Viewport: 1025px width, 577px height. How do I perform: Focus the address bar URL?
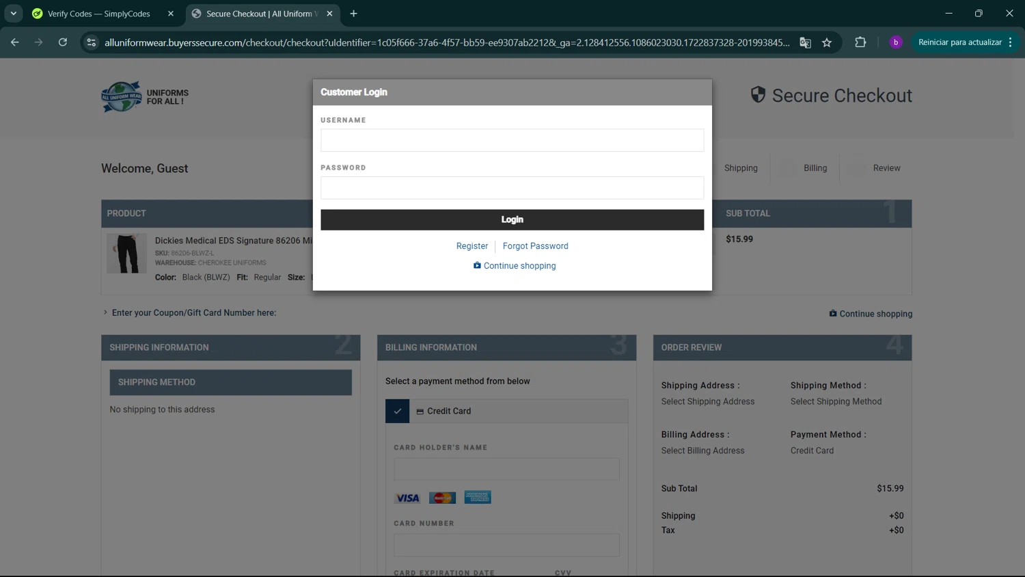(x=447, y=42)
